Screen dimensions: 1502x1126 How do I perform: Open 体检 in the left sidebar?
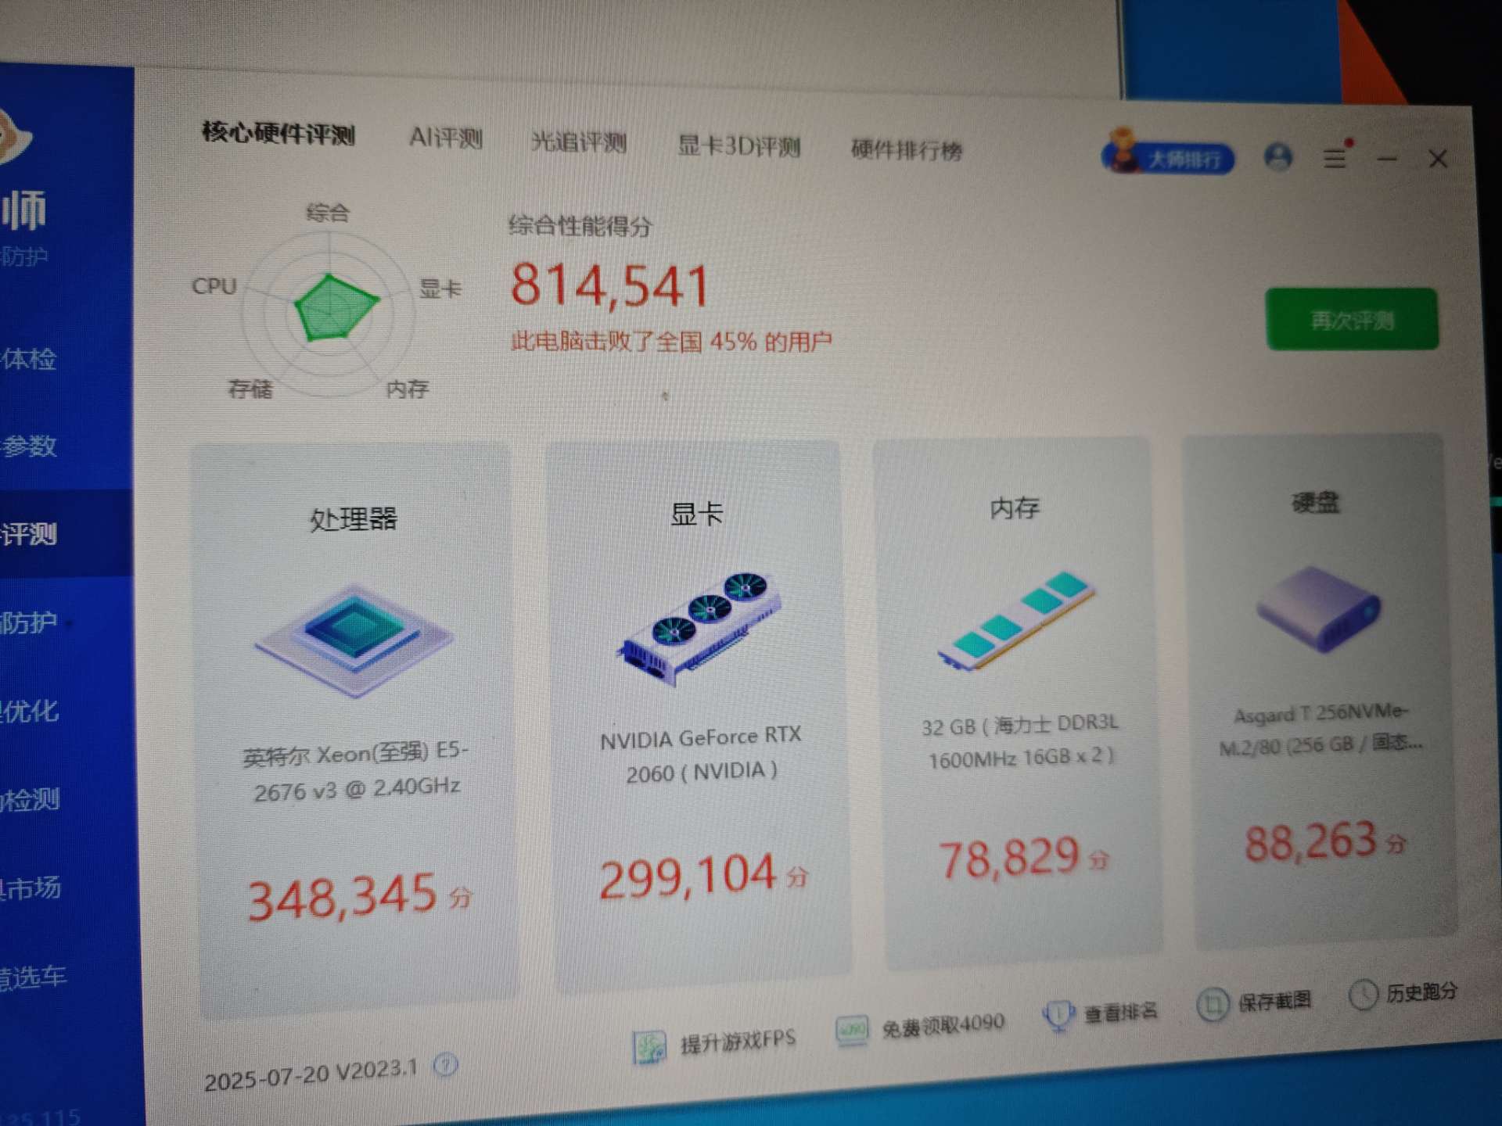pyautogui.click(x=29, y=359)
